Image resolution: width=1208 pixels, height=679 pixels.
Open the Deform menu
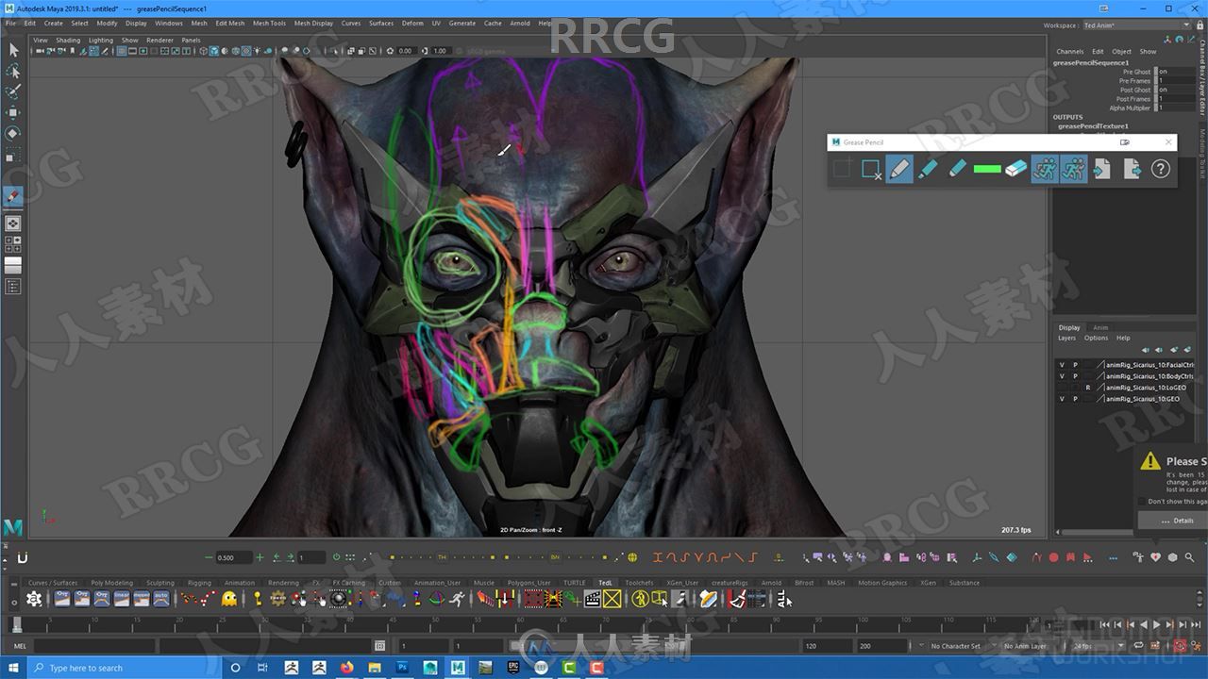point(412,23)
